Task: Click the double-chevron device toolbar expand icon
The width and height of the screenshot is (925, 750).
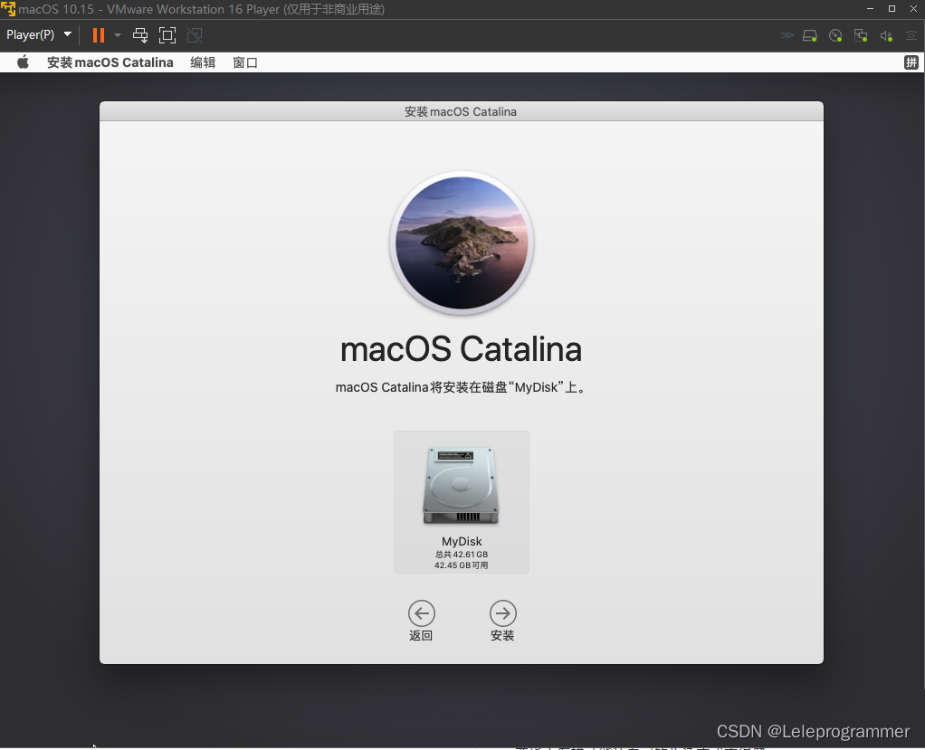Action: (787, 35)
